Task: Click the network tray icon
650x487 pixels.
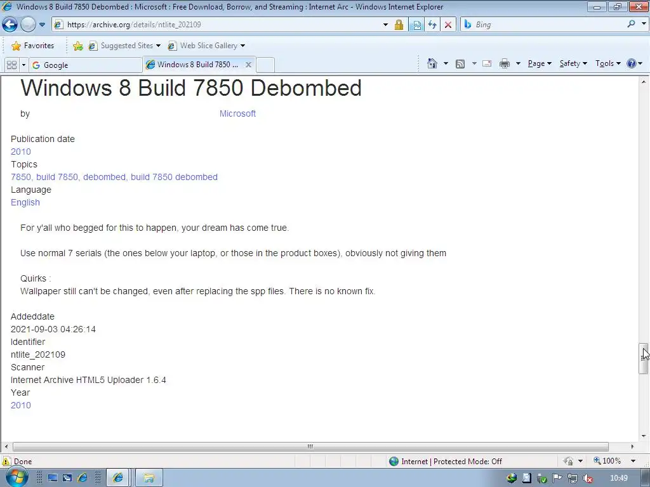Action: tap(573, 478)
